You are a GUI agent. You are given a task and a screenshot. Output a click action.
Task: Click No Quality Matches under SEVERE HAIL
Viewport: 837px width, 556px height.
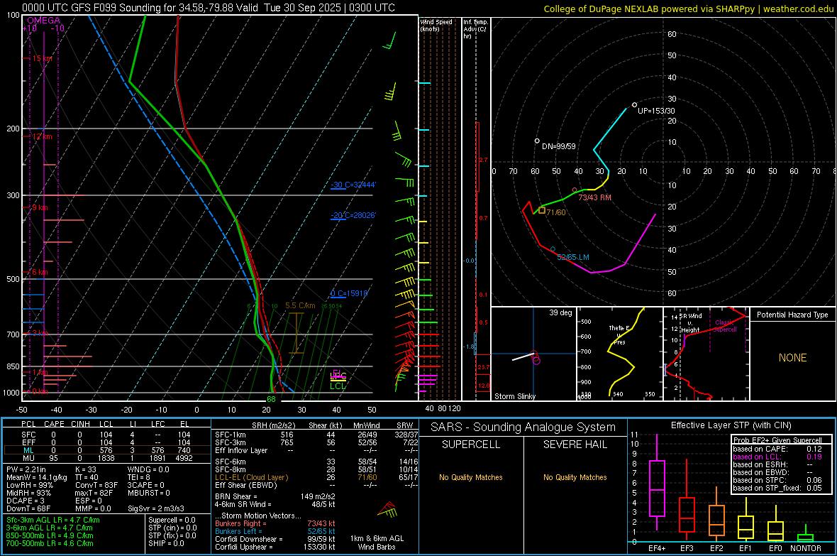[x=575, y=477]
